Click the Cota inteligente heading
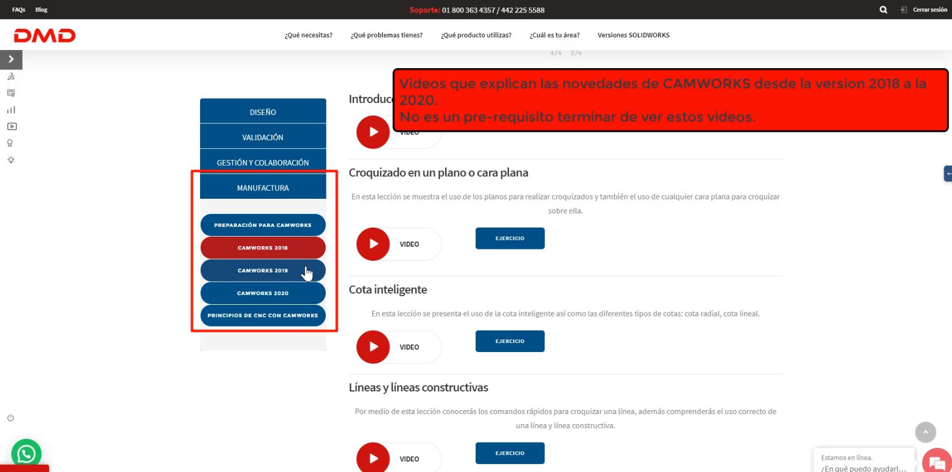The width and height of the screenshot is (952, 472). click(x=388, y=290)
